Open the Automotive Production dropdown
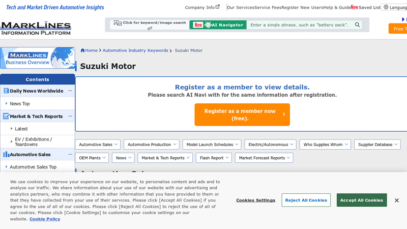 click(151, 145)
